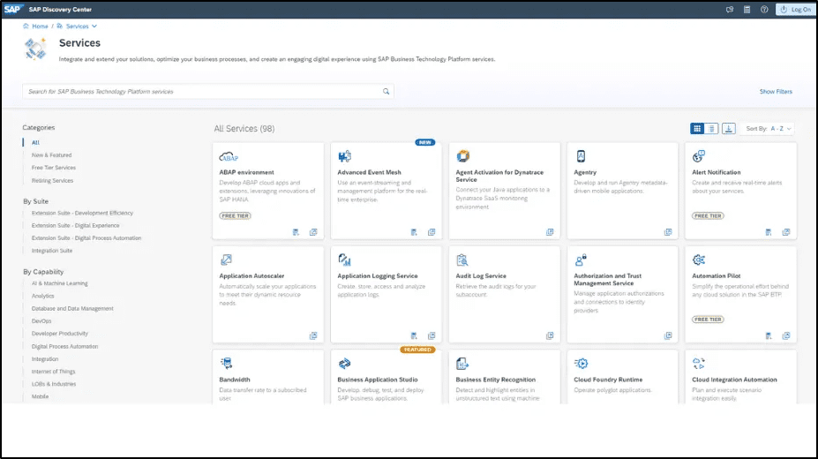Open the Application Logging Service icon
Screen dimensions: 818x459
(x=344, y=260)
